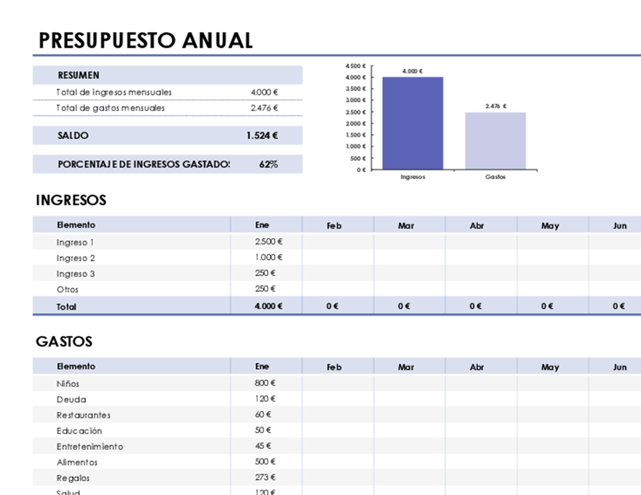Select the Educación expense row label
This screenshot has height=495, width=641.
tap(79, 431)
